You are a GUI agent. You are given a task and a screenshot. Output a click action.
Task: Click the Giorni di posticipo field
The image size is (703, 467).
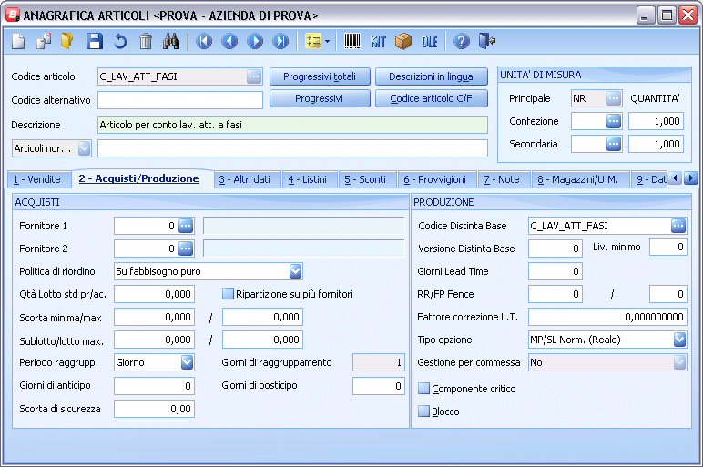379,386
